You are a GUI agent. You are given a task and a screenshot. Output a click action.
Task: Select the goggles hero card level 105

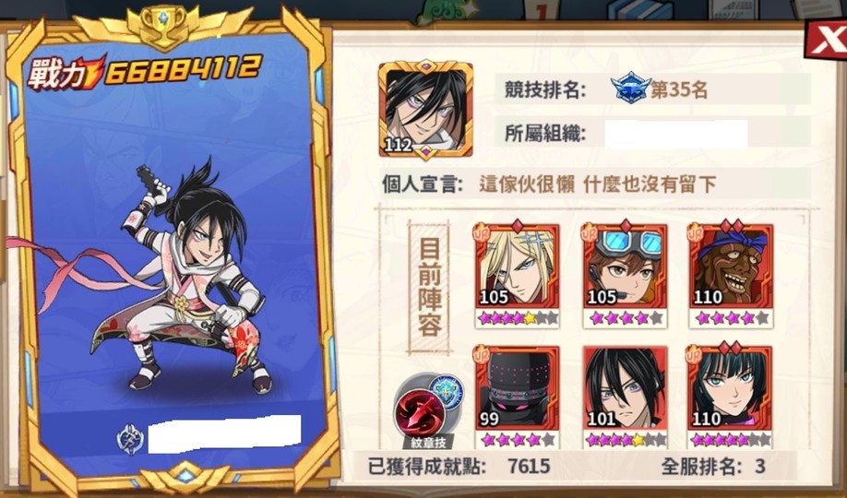[625, 275]
